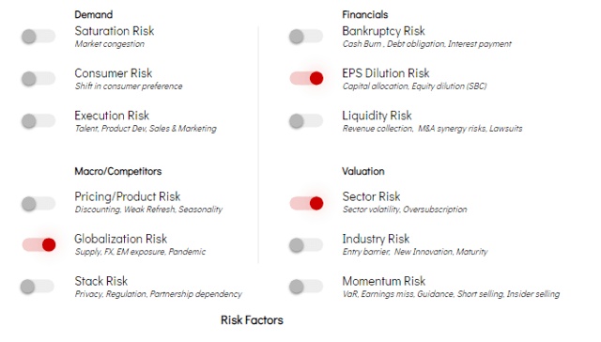Click the Demand section heading

[x=94, y=15]
